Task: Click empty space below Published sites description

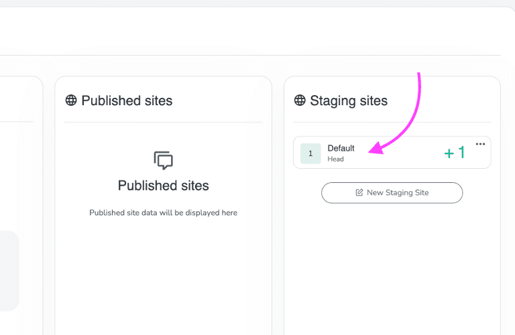Action: click(x=163, y=275)
